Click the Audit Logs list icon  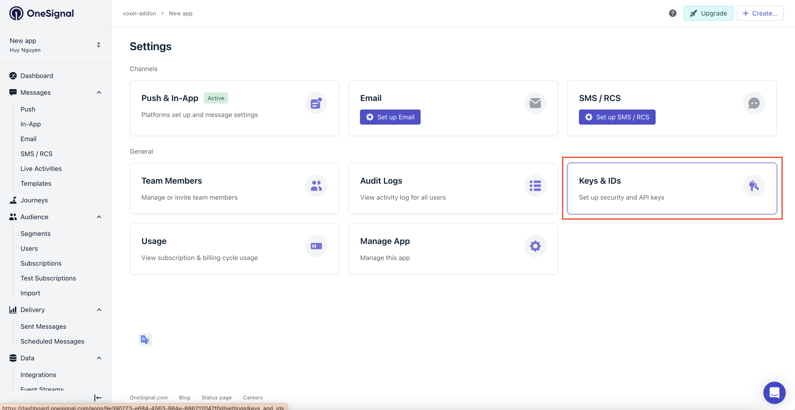pyautogui.click(x=535, y=186)
